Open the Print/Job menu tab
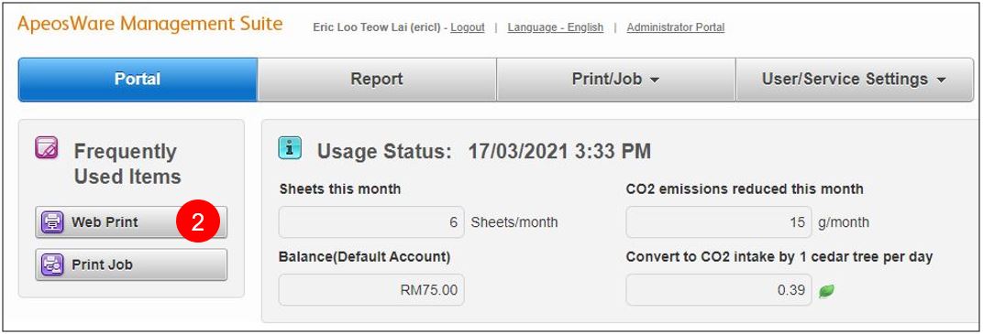This screenshot has height=334, width=983. pos(615,80)
